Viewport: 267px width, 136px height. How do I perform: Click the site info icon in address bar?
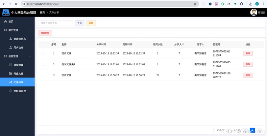click(24, 4)
